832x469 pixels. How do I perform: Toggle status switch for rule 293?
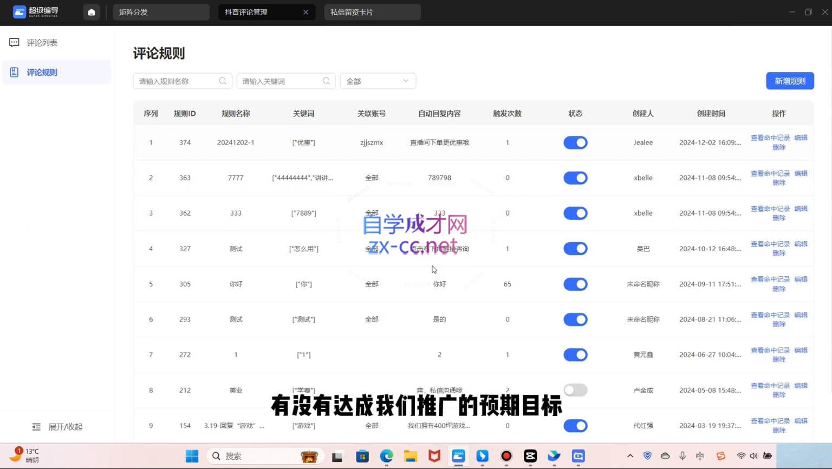pyautogui.click(x=575, y=319)
